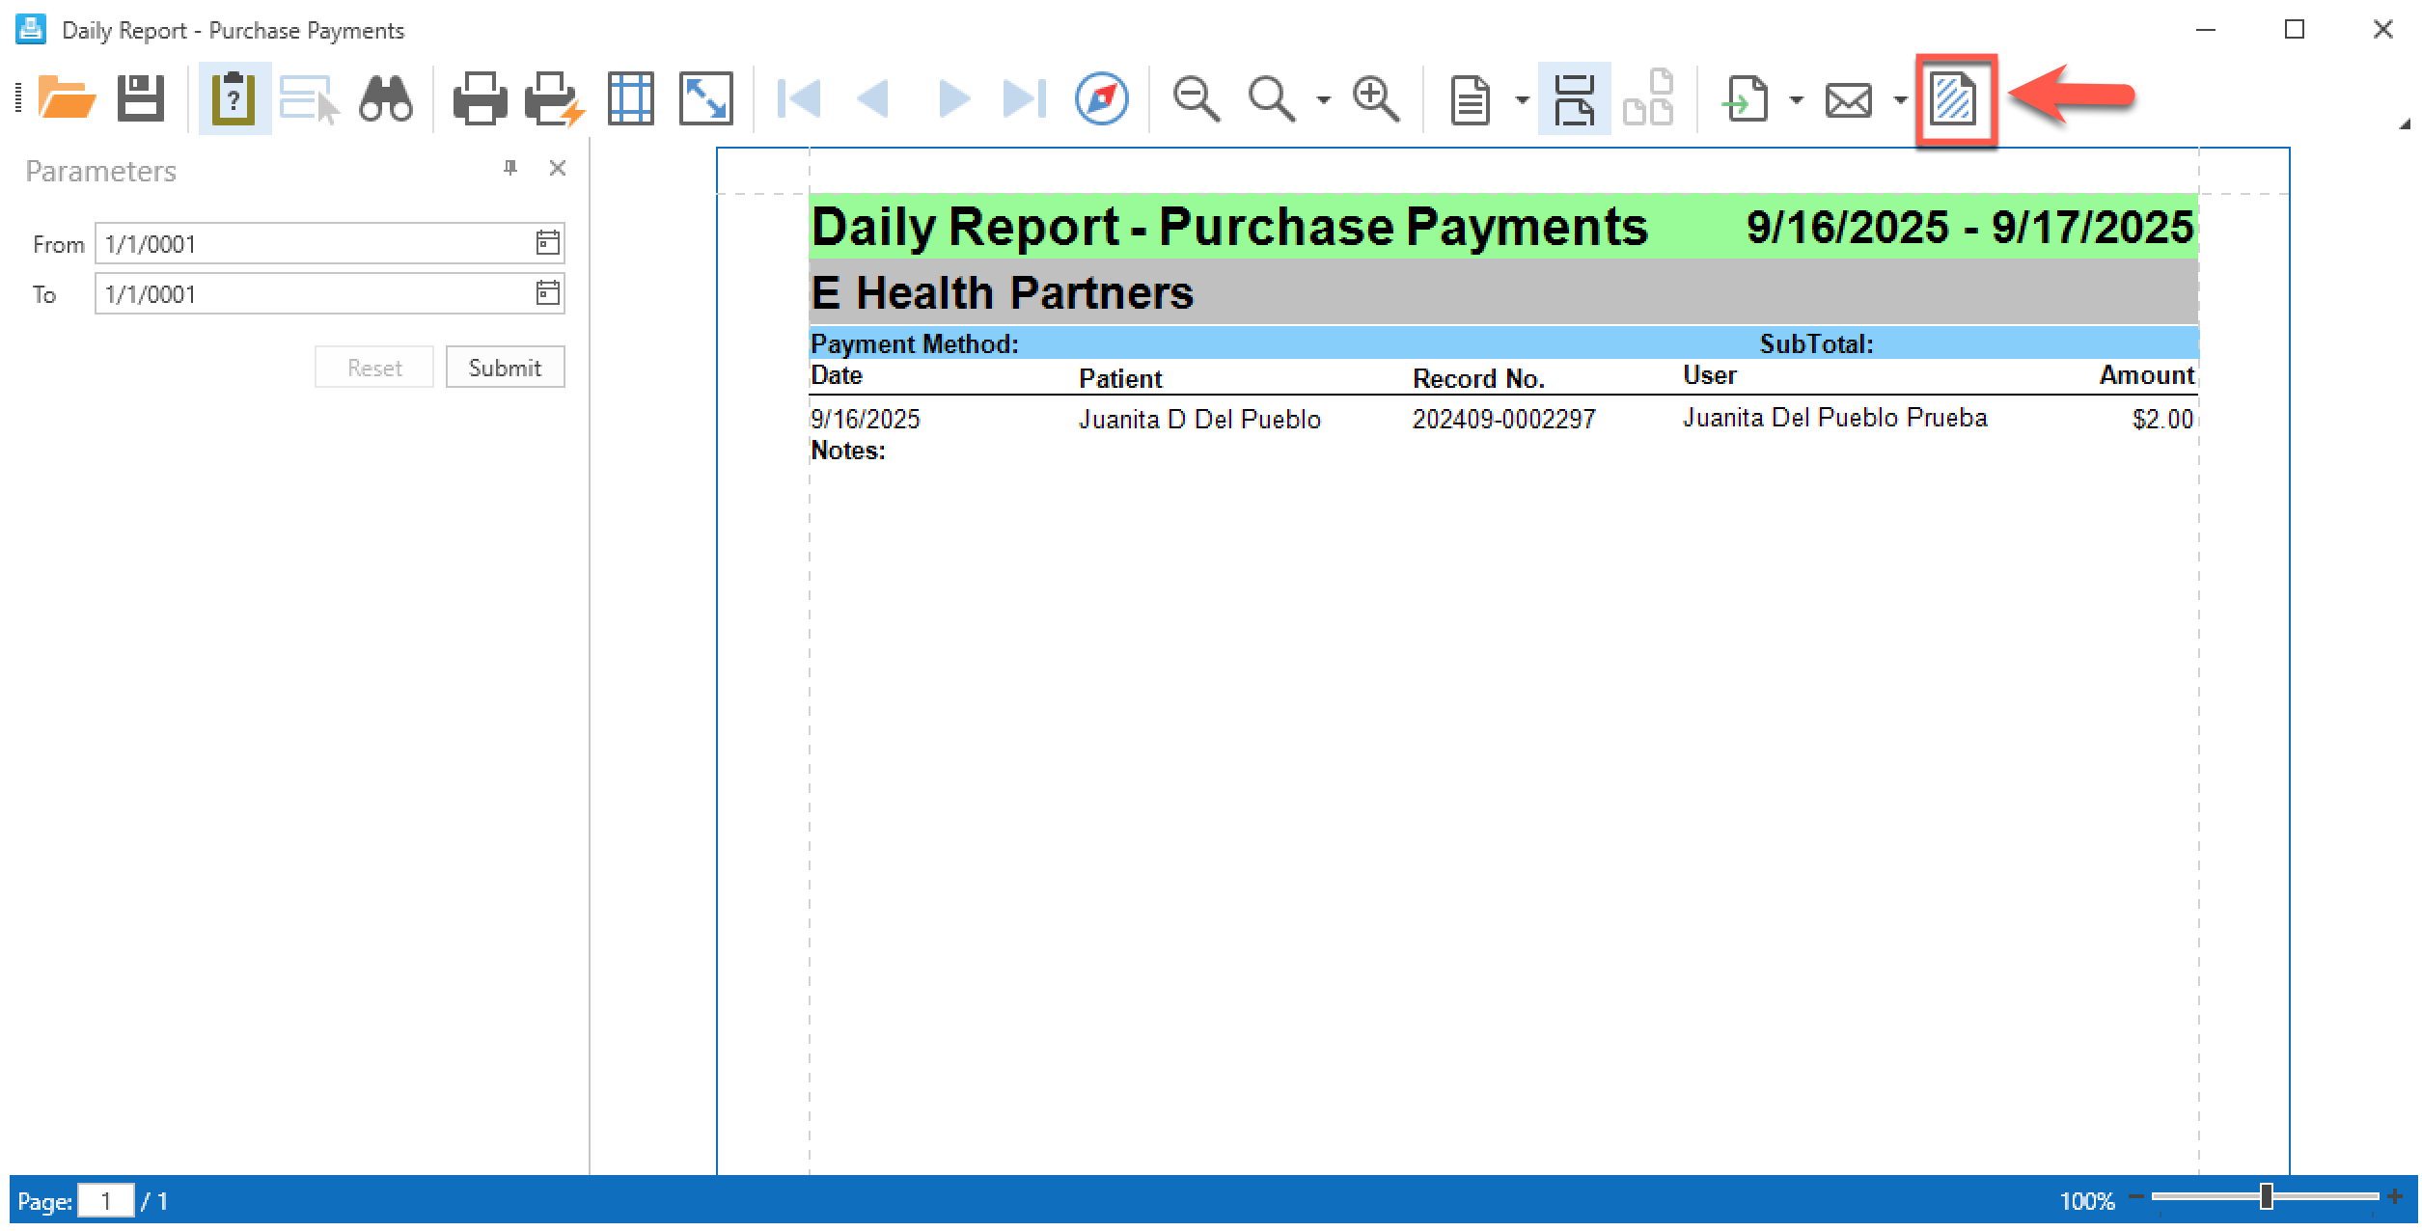
Task: Pin the Parameters panel
Action: [510, 169]
